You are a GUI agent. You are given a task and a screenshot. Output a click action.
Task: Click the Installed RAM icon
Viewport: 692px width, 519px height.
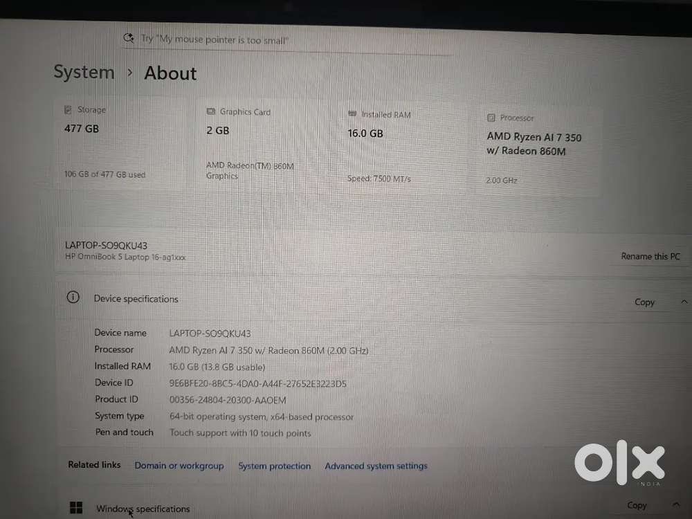pyautogui.click(x=352, y=114)
